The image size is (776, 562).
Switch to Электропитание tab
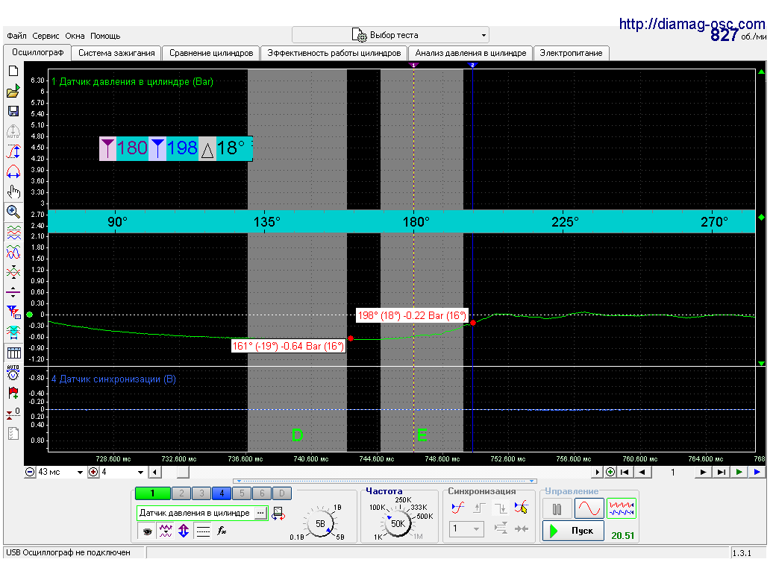[571, 53]
